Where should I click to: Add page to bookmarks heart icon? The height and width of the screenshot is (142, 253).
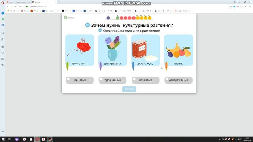241,7
